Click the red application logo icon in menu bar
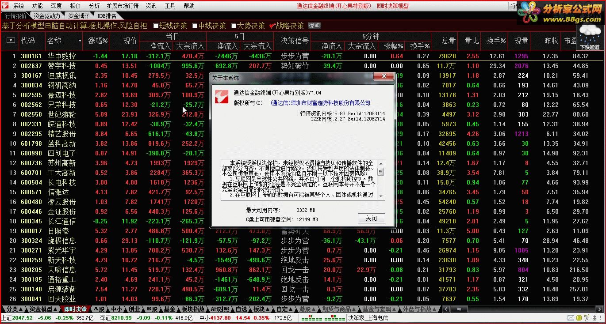Viewport: 606px width, 324px height. click(x=6, y=6)
